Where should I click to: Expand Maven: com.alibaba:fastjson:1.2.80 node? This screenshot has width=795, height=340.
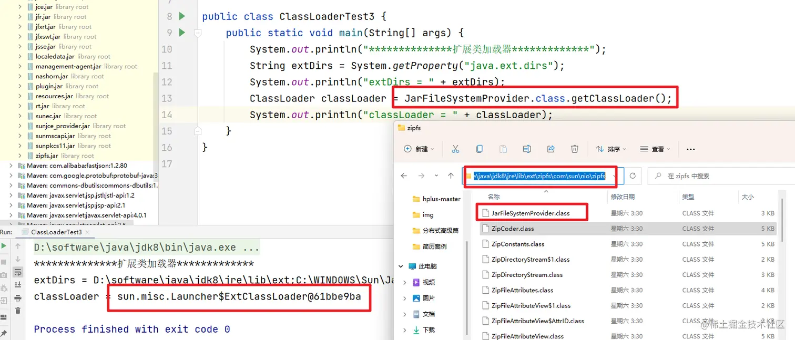point(11,166)
